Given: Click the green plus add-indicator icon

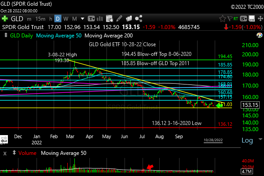Looking at the screenshot, I should coord(5,19).
